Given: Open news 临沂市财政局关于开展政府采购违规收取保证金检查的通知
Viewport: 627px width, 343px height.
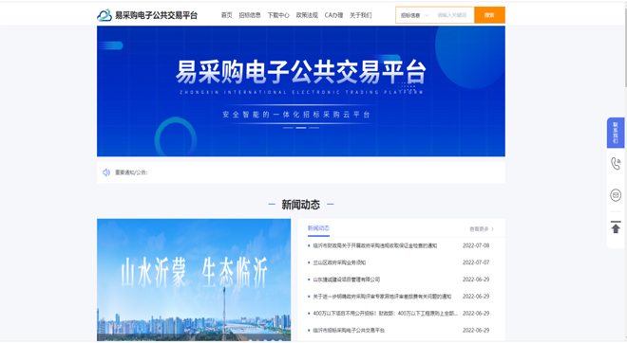Looking at the screenshot, I should (x=374, y=245).
